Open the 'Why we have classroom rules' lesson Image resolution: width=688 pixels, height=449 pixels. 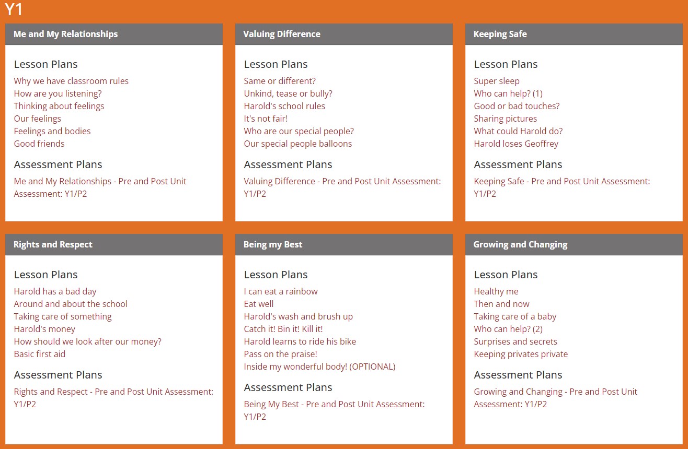(71, 81)
